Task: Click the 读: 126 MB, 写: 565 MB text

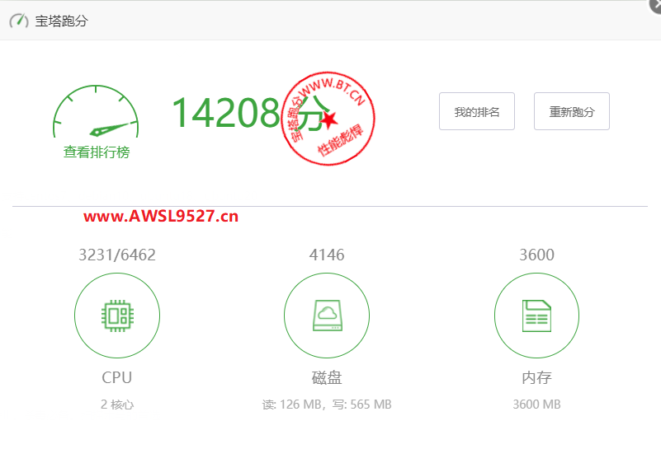Action: tap(327, 405)
